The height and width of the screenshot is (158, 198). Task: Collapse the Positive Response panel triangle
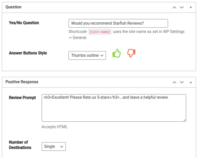pyautogui.click(x=191, y=82)
